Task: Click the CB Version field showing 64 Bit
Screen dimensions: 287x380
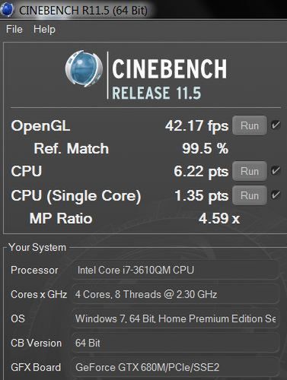Action: 176,344
